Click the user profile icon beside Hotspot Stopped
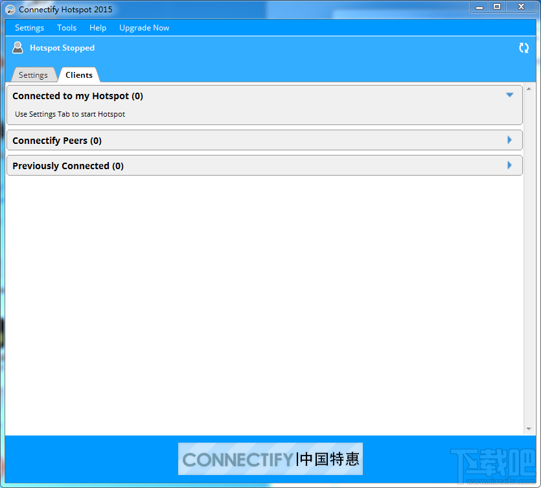 [17, 47]
